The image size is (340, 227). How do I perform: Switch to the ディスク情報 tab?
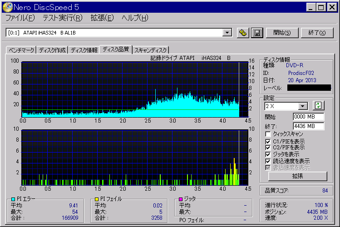click(x=84, y=50)
